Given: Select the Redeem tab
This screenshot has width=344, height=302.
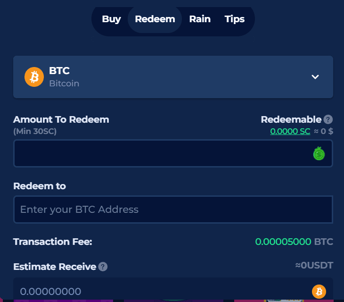Looking at the screenshot, I should pos(155,19).
